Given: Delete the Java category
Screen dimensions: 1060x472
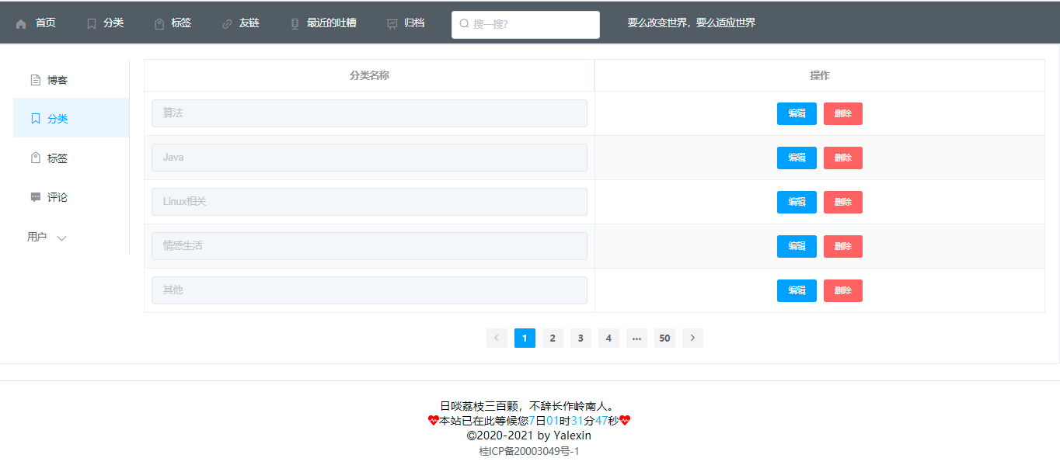Looking at the screenshot, I should point(842,158).
